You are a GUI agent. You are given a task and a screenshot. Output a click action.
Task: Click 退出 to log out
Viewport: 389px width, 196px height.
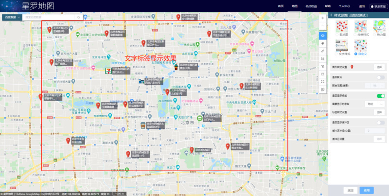tap(361, 6)
